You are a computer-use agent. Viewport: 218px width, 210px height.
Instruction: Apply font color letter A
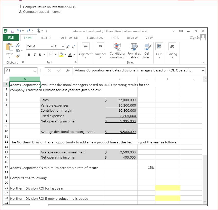[70, 55]
